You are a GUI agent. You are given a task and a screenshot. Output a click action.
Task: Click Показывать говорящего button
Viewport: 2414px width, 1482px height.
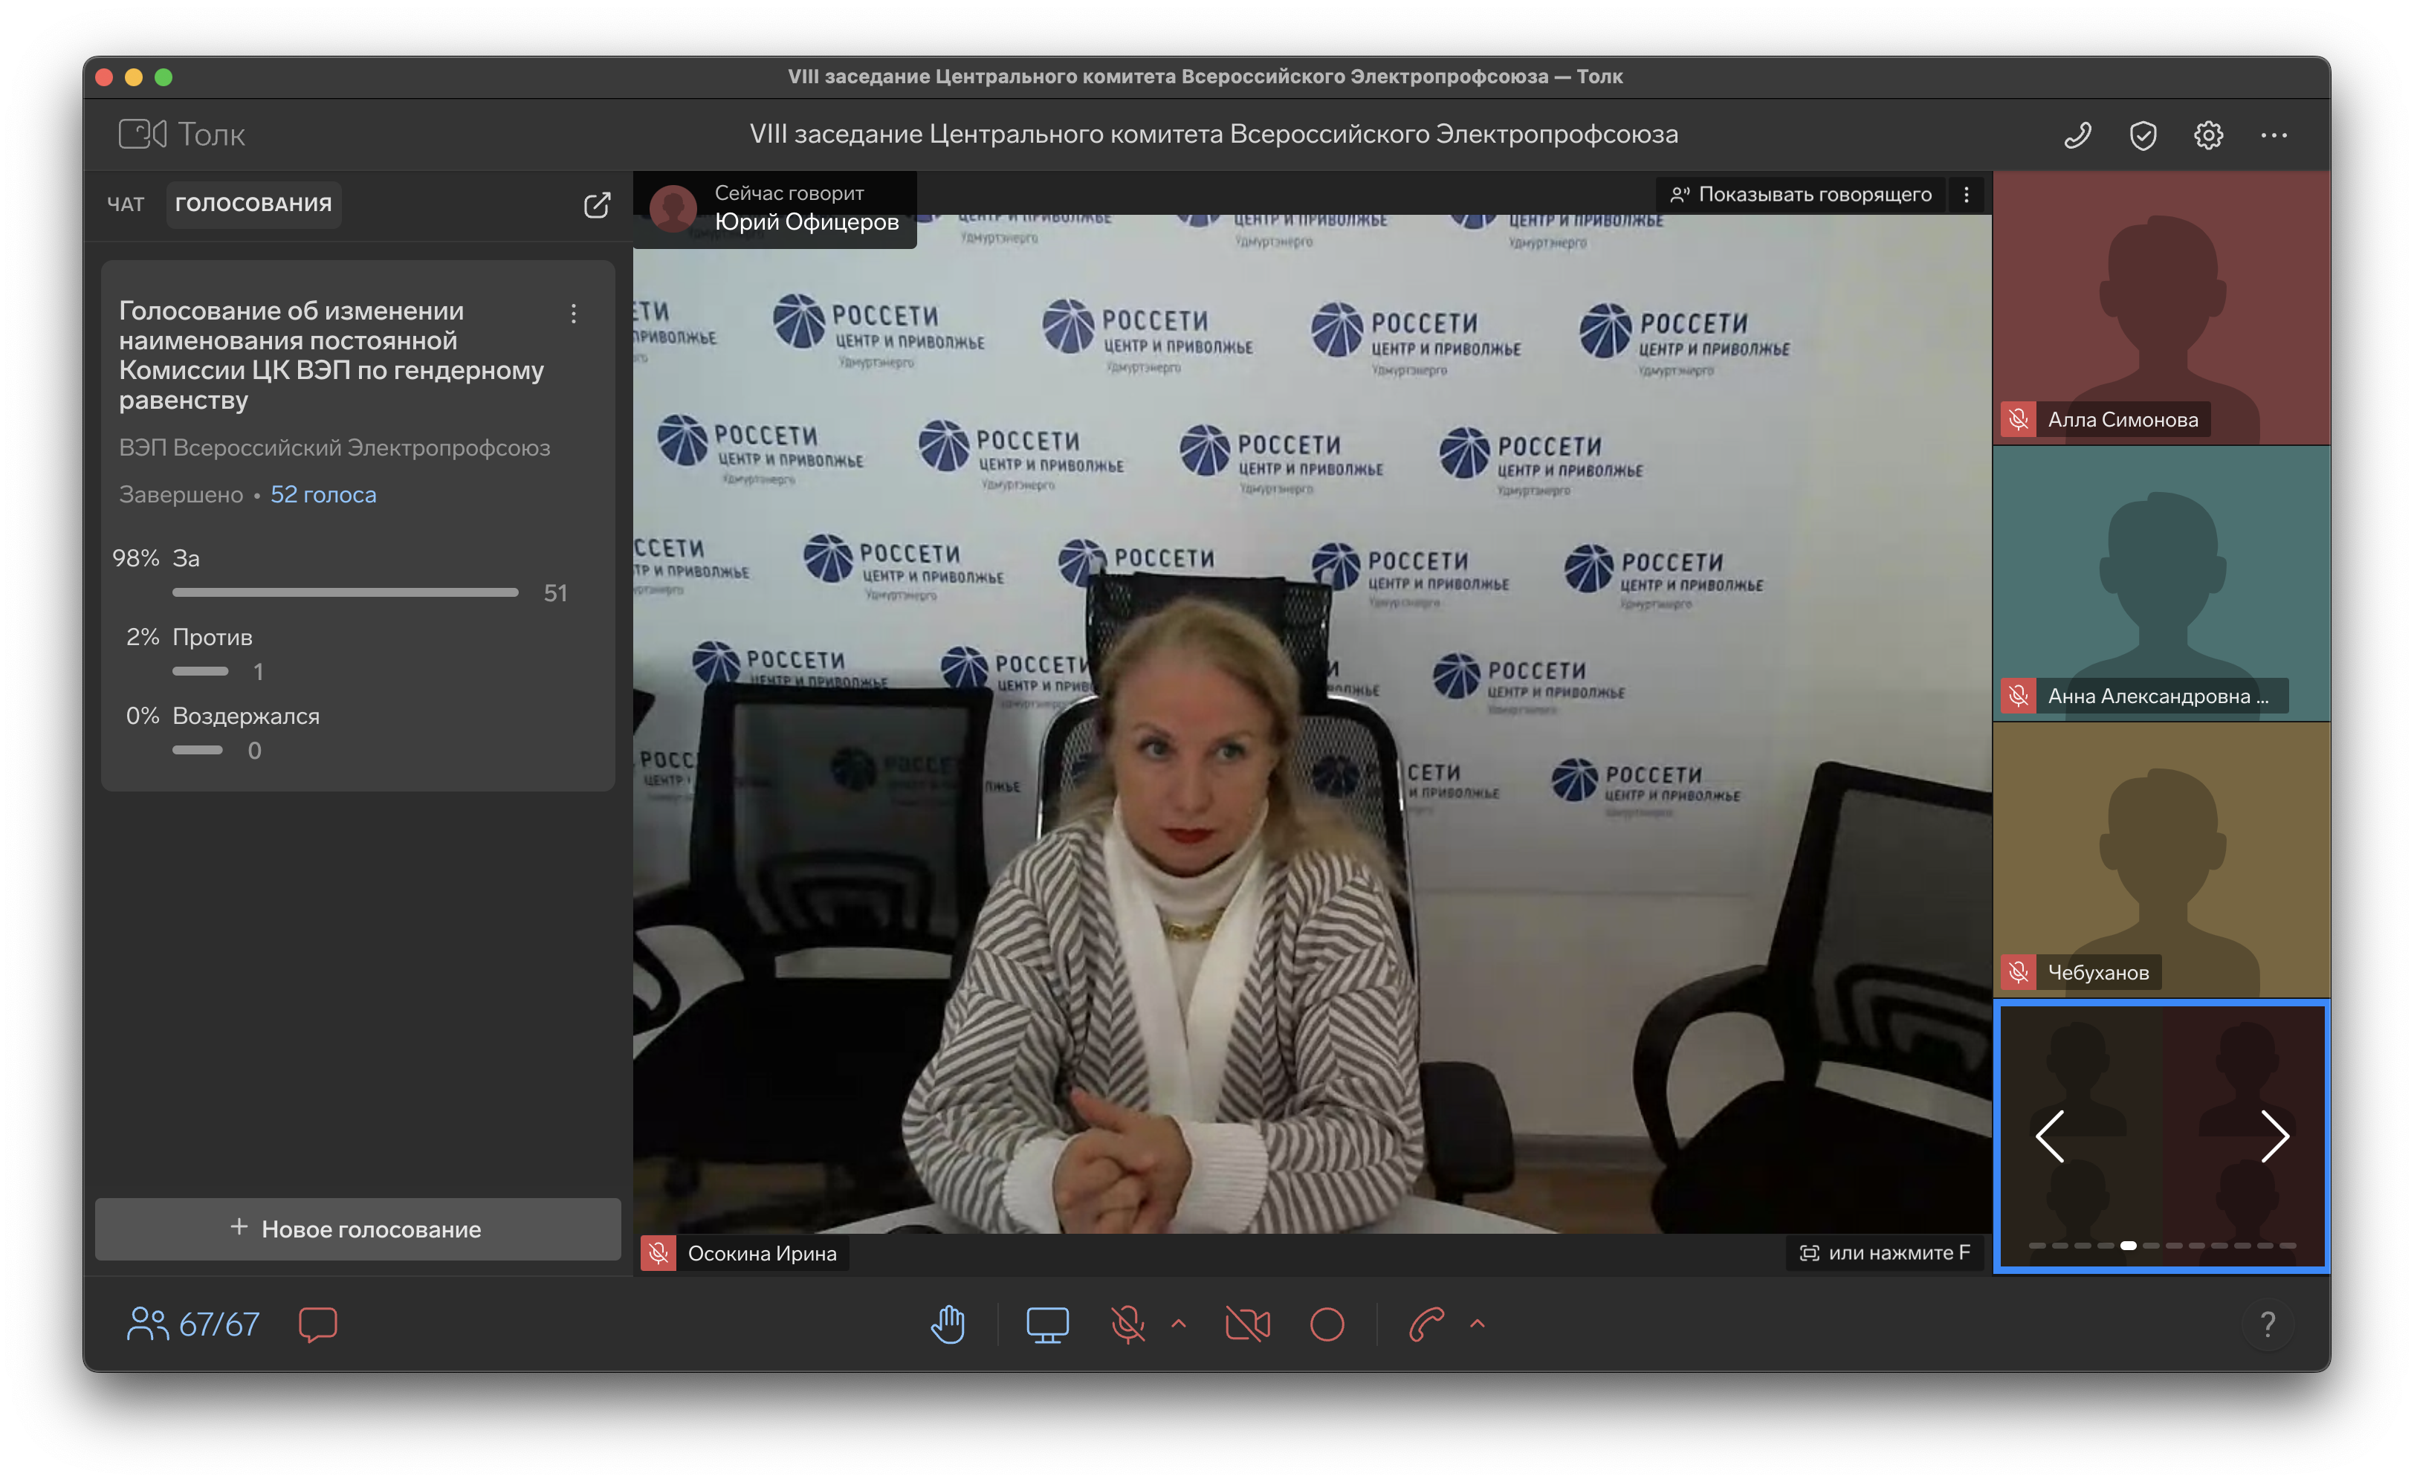(1802, 194)
